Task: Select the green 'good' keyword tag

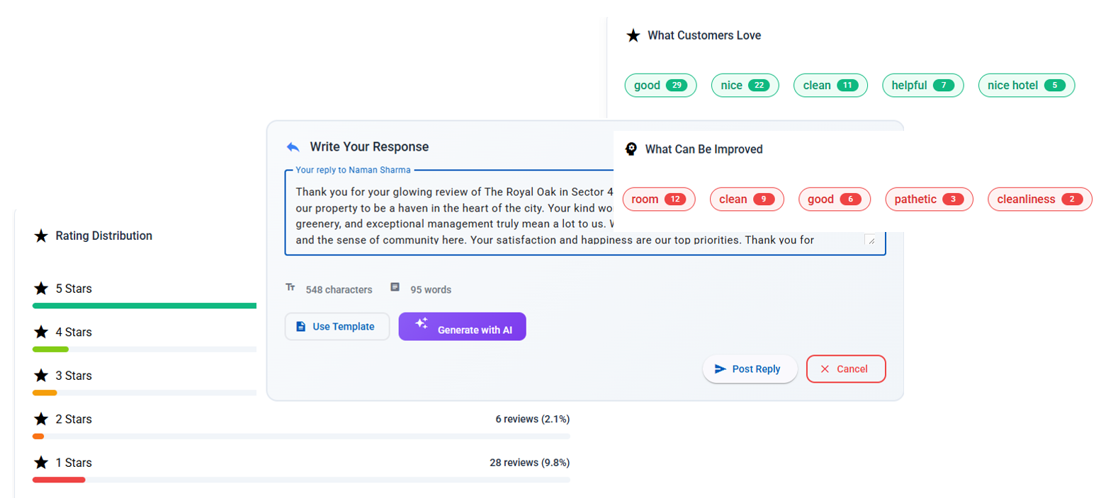Action: [x=660, y=86]
